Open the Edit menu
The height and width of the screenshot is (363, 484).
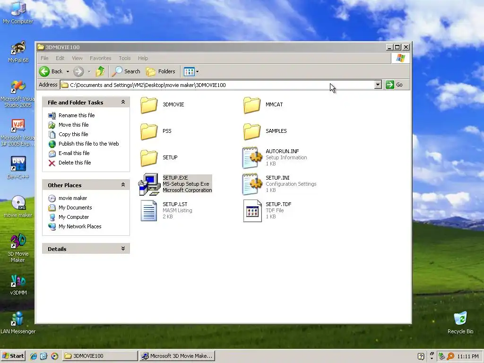[60, 58]
